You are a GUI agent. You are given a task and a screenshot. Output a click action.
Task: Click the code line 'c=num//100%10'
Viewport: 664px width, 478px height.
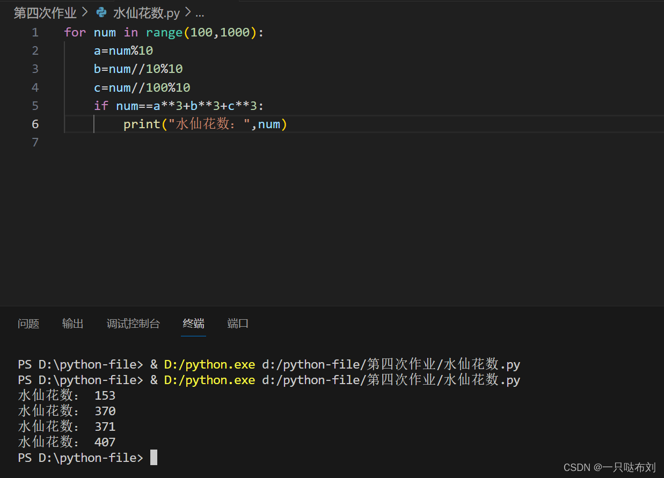(x=142, y=87)
